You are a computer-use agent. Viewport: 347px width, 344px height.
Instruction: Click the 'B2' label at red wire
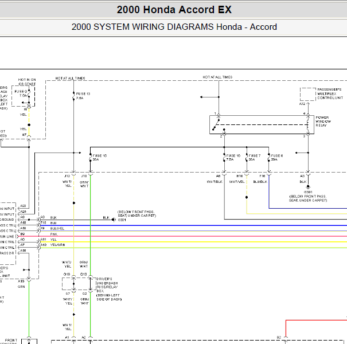click(x=279, y=338)
